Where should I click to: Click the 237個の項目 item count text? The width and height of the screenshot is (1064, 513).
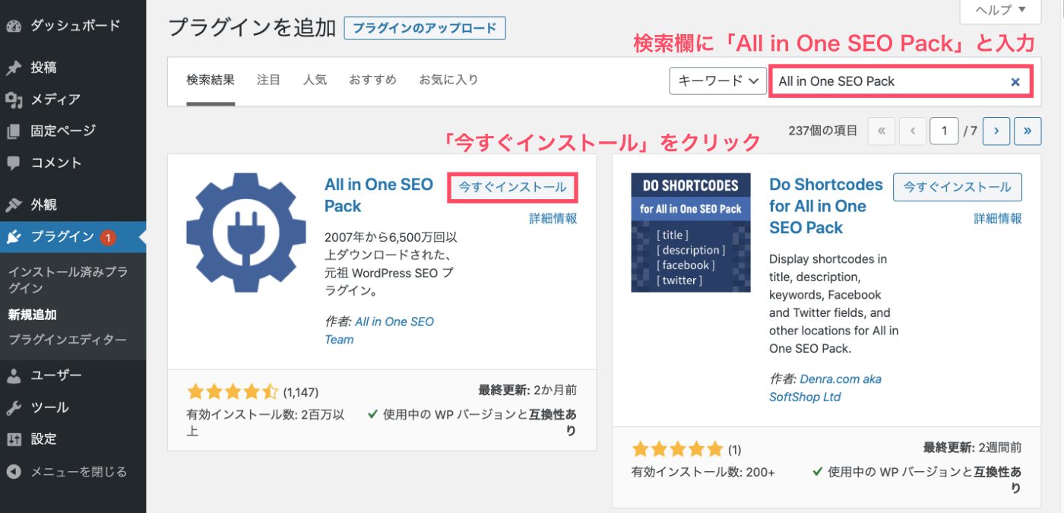[823, 131]
